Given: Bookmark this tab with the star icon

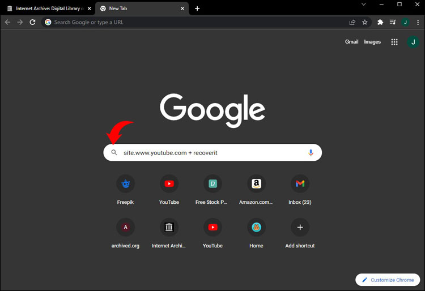Looking at the screenshot, I should pos(365,22).
